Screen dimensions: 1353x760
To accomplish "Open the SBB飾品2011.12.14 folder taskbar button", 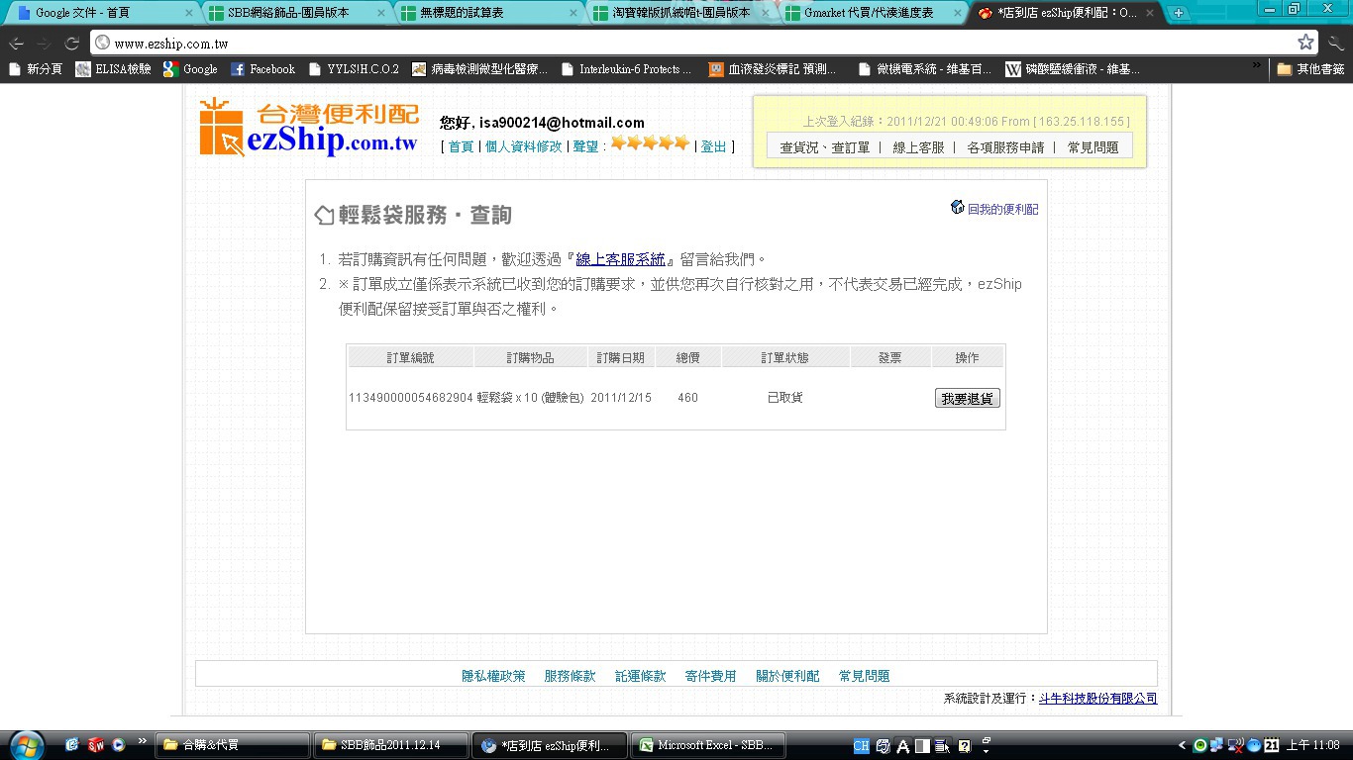I will pyautogui.click(x=389, y=745).
